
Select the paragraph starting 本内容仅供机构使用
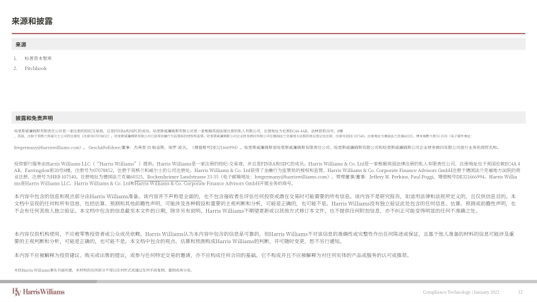[264, 238]
